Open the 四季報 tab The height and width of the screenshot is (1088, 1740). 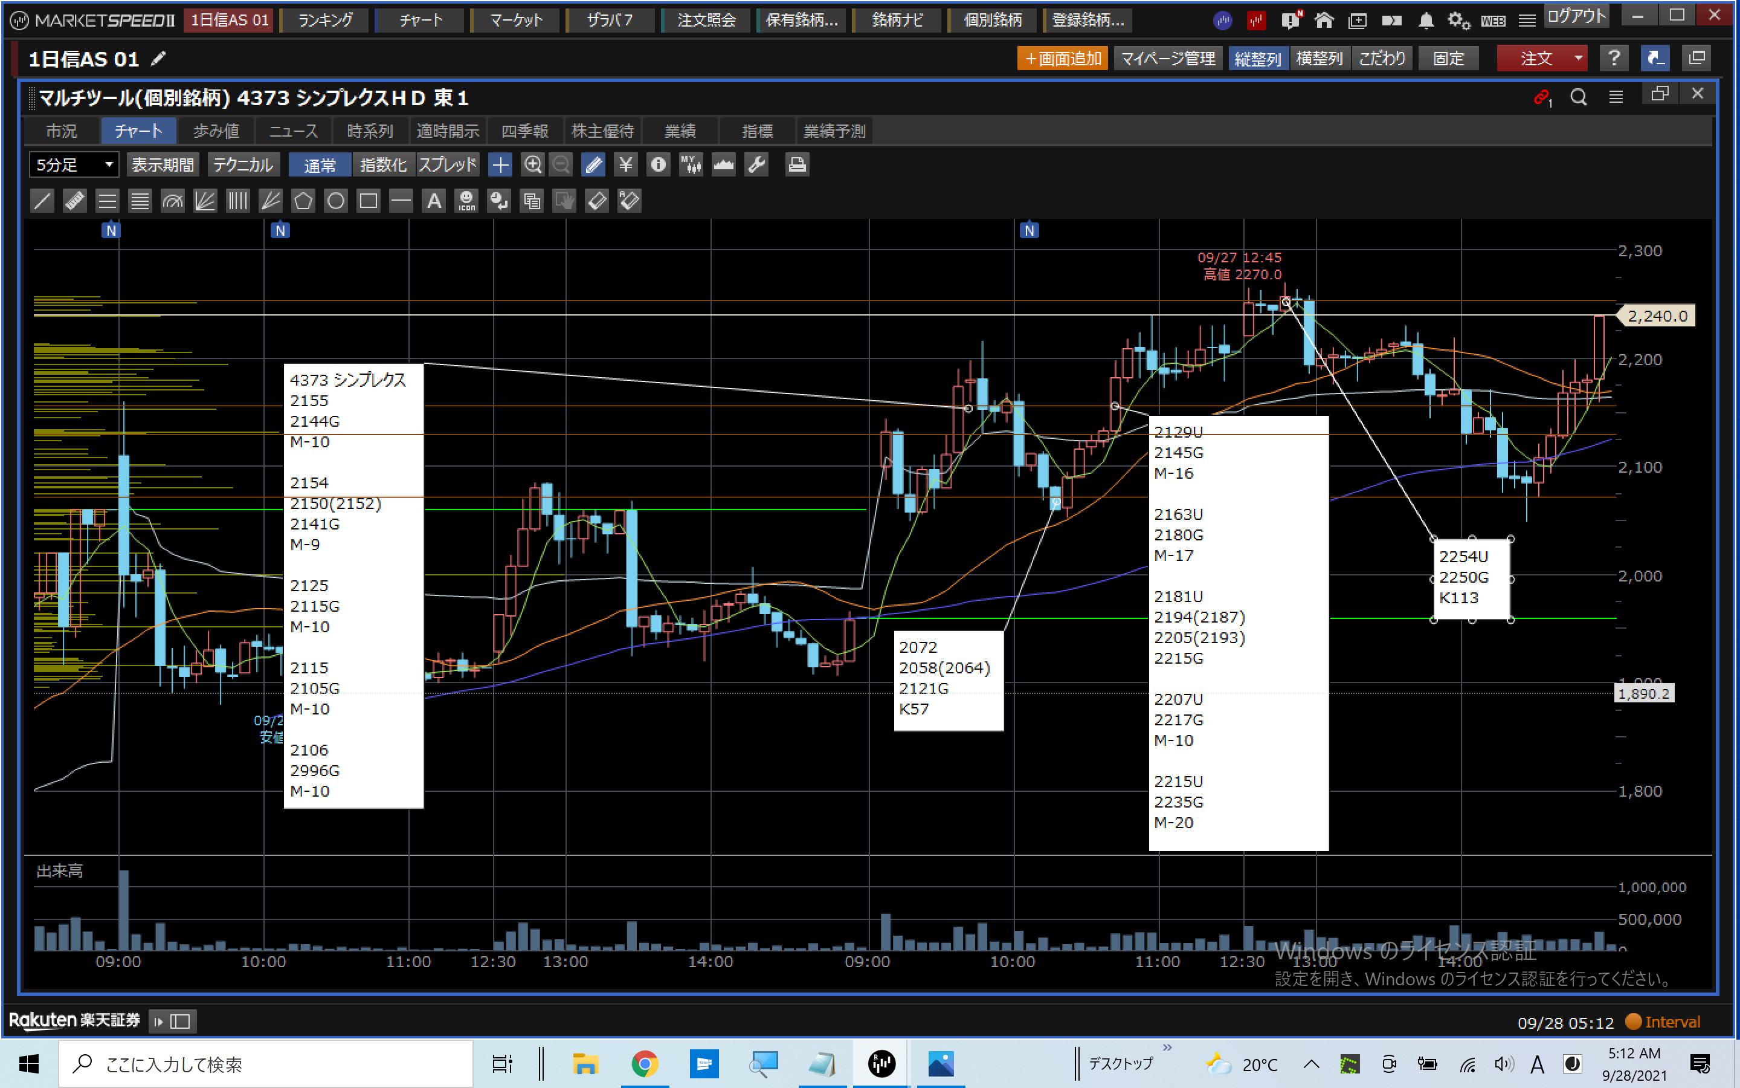click(x=524, y=131)
